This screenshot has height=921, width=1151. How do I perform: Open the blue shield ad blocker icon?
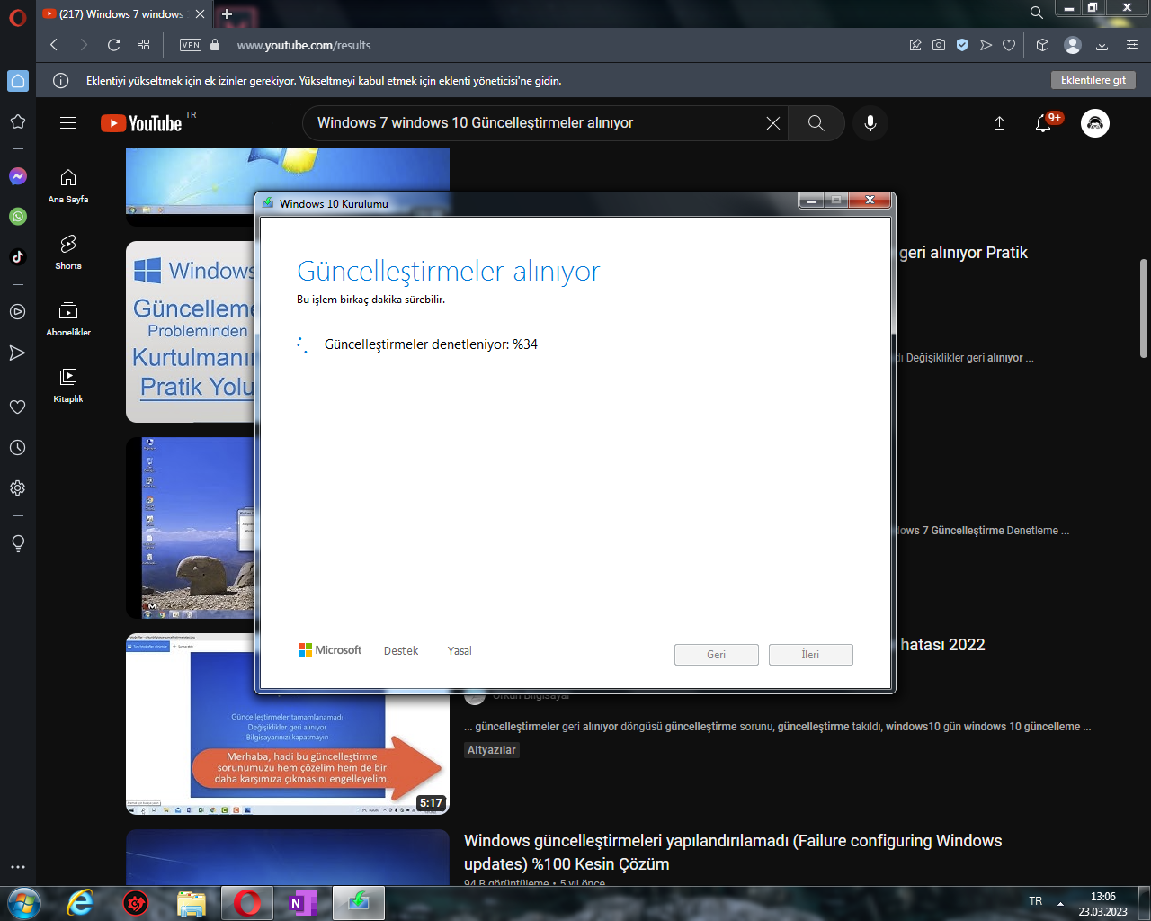[x=962, y=45]
